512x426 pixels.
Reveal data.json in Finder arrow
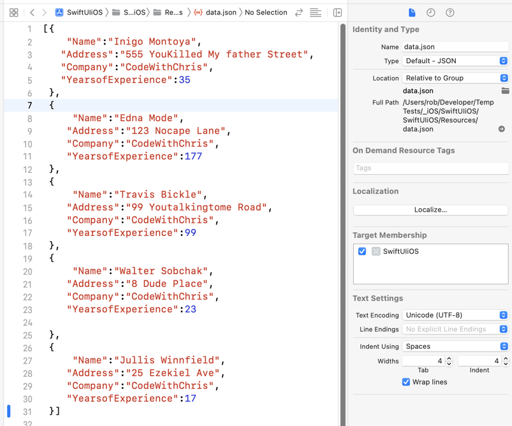coord(502,129)
